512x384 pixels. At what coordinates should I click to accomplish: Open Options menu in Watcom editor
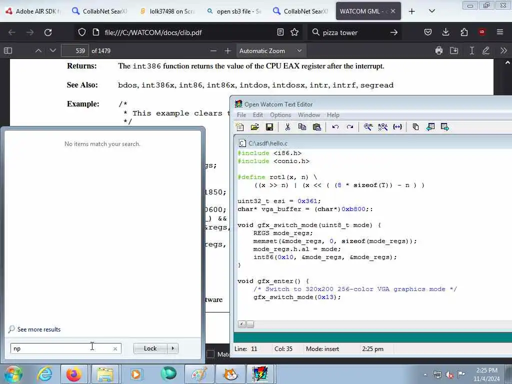(x=280, y=115)
